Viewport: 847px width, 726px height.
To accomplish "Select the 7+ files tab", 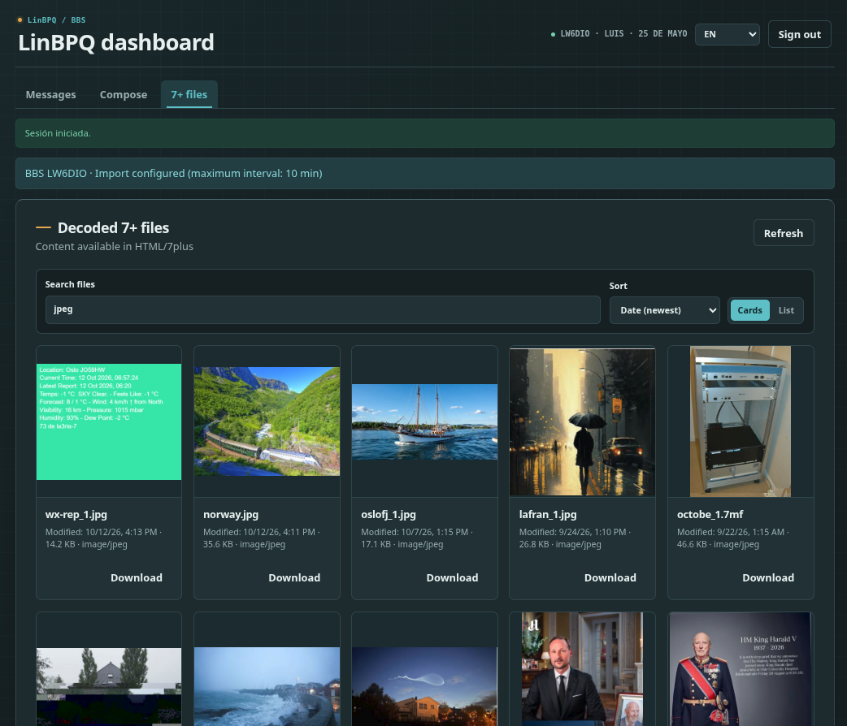I will pos(189,94).
